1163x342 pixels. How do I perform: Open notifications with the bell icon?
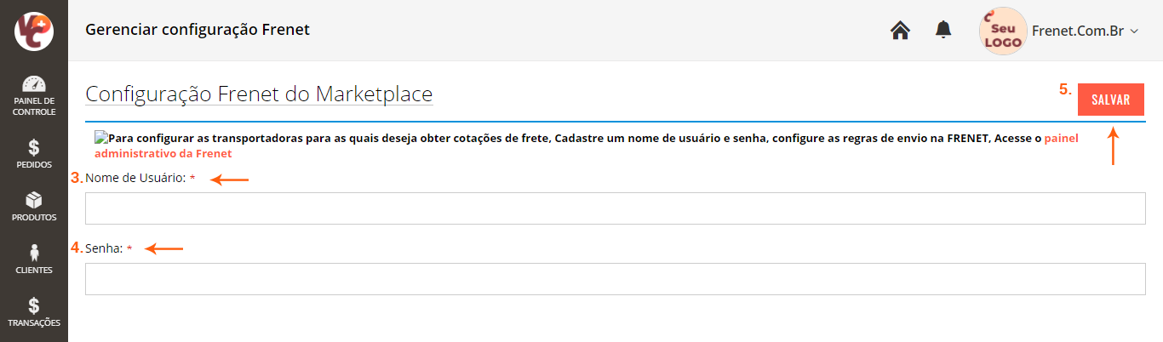coord(942,31)
